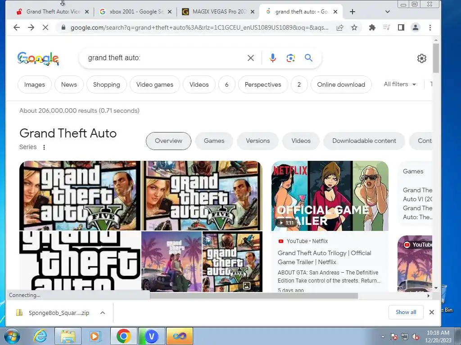
Task: Stop loading the page with X icon
Action: [45, 27]
